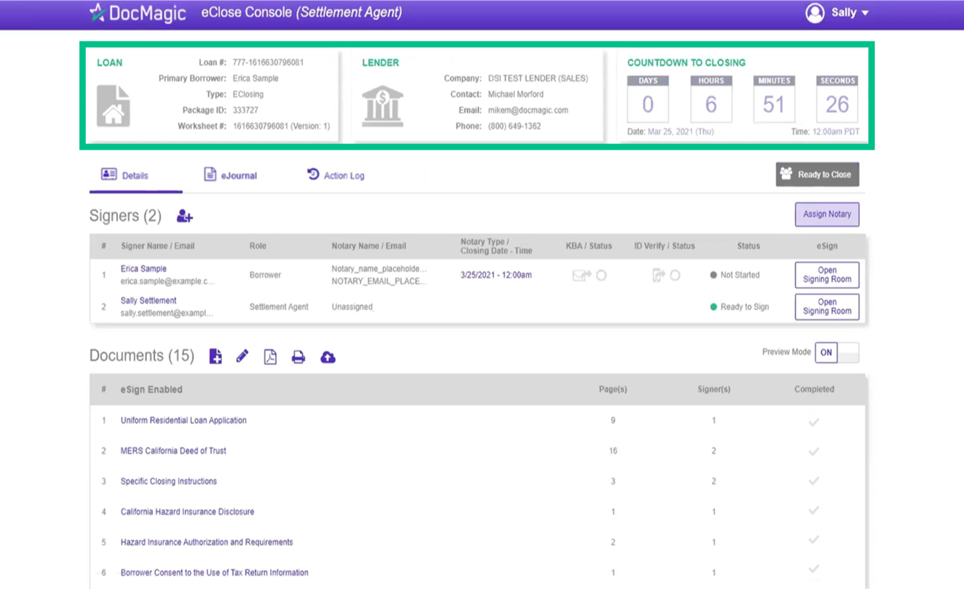The image size is (964, 589).
Task: Click the add signer icon
Action: click(185, 216)
